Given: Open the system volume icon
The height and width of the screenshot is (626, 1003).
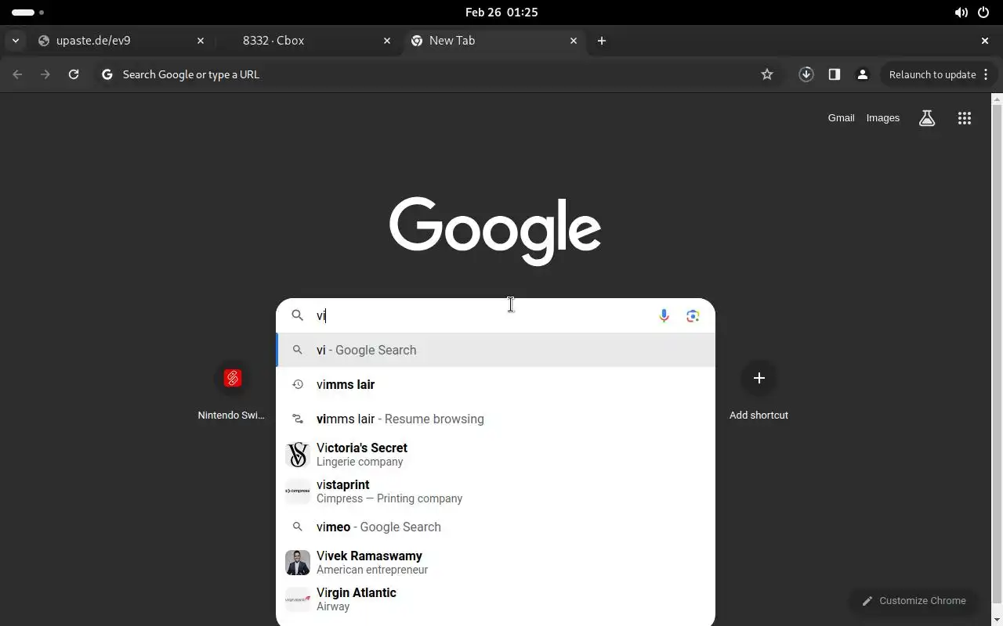Looking at the screenshot, I should [961, 13].
